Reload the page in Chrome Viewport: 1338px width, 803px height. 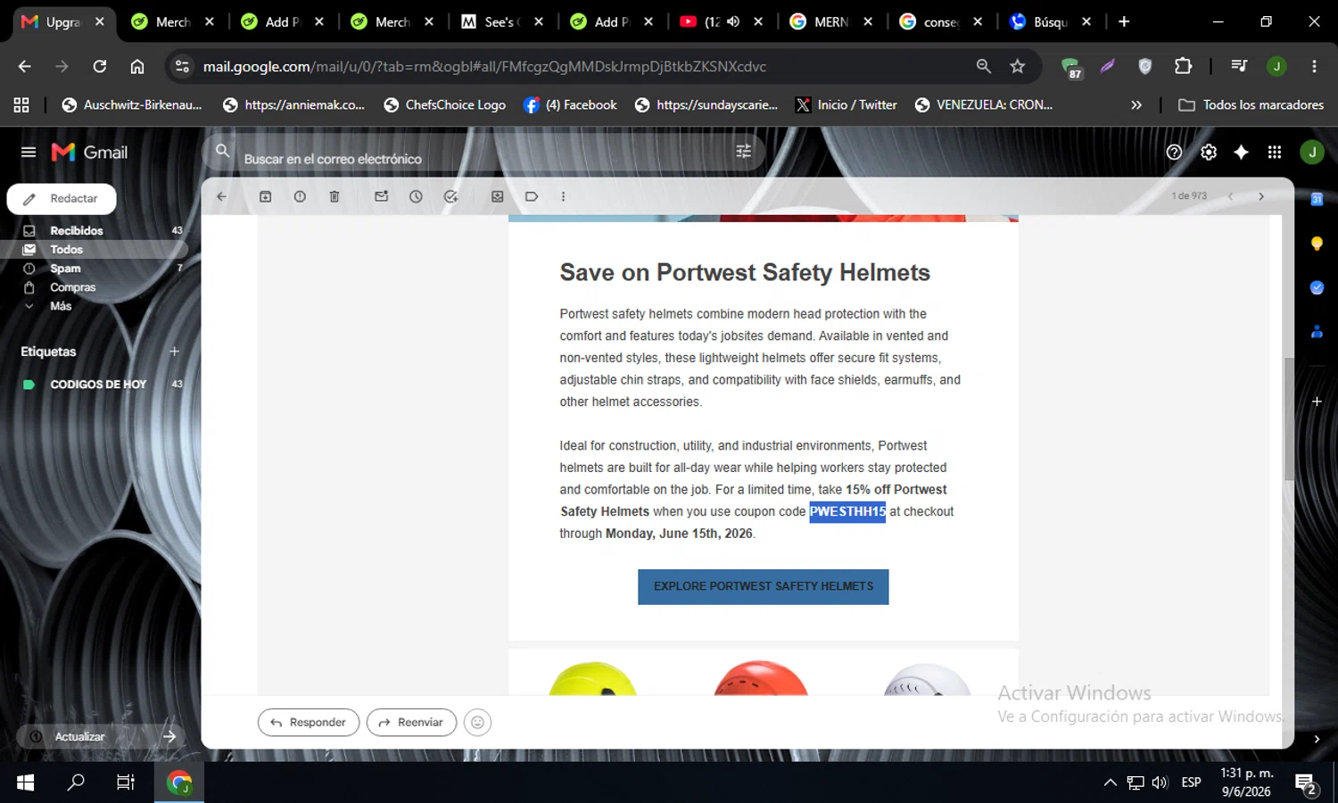tap(100, 66)
